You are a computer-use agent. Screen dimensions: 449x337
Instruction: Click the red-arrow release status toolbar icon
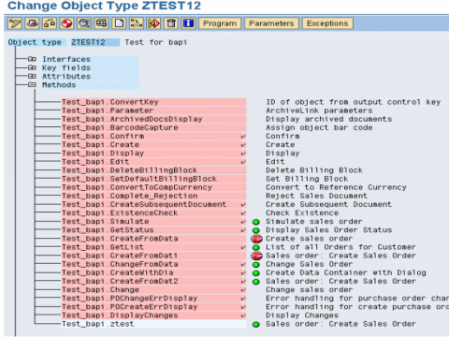click(153, 23)
